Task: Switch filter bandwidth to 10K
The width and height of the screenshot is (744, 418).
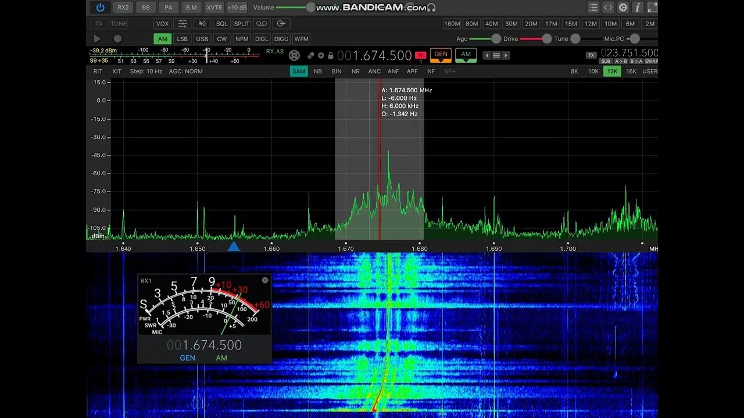Action: [x=593, y=71]
